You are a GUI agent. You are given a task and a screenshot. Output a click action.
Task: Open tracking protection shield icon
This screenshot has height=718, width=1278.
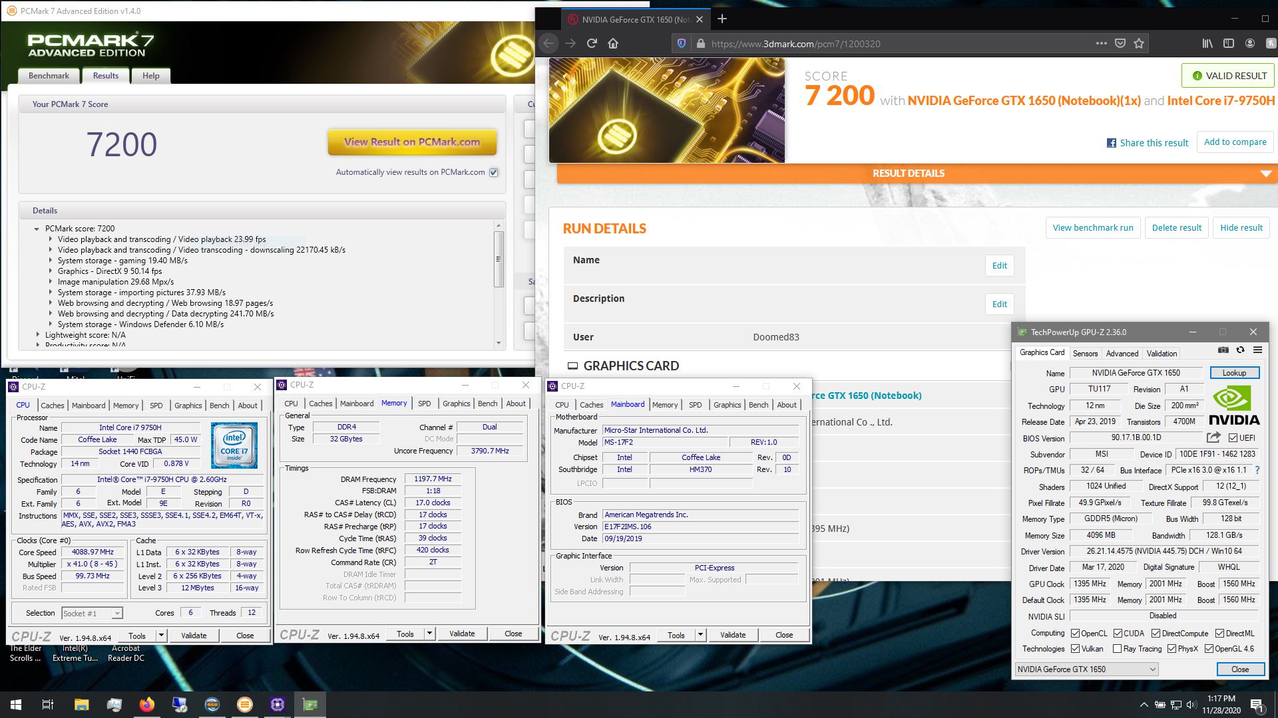click(682, 43)
